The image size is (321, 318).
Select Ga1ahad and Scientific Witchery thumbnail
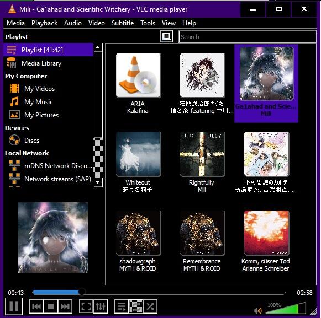[x=266, y=73]
